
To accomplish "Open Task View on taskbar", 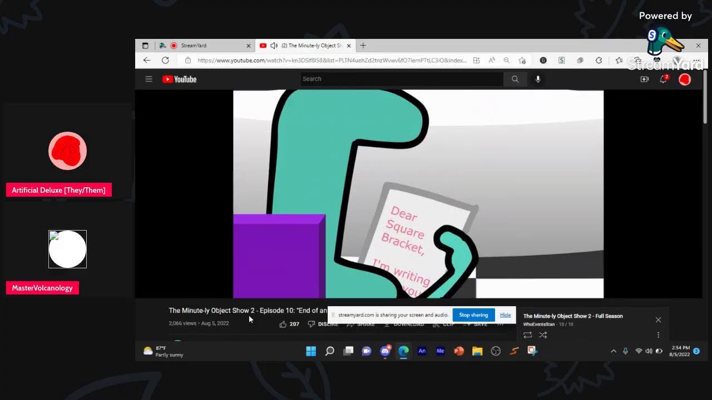I will coord(348,351).
